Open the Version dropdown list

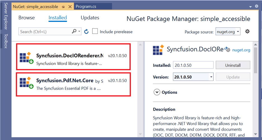click(x=211, y=77)
